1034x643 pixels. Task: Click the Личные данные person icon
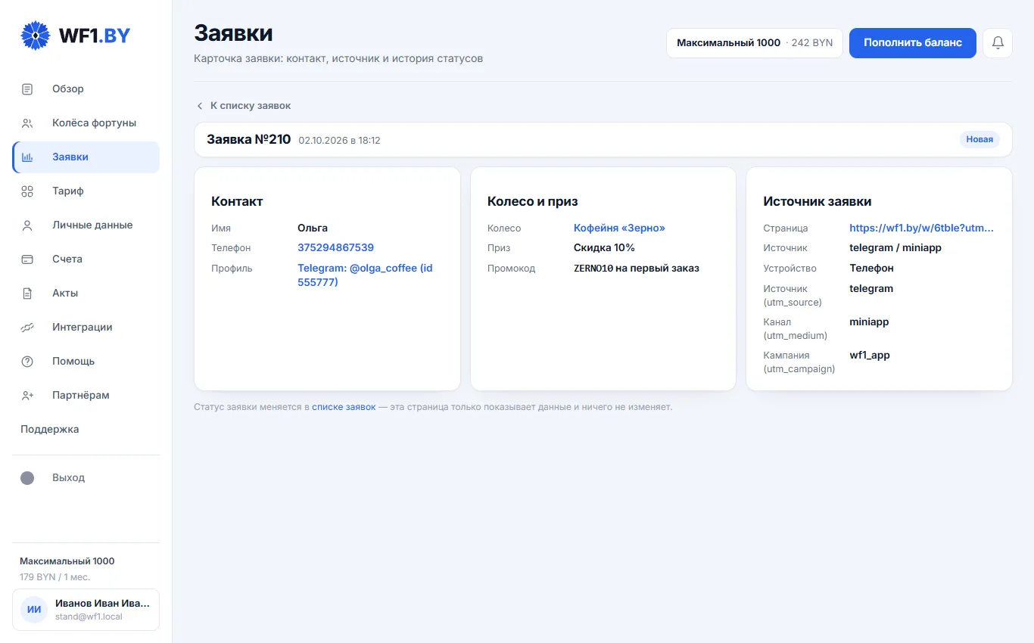[x=27, y=225]
